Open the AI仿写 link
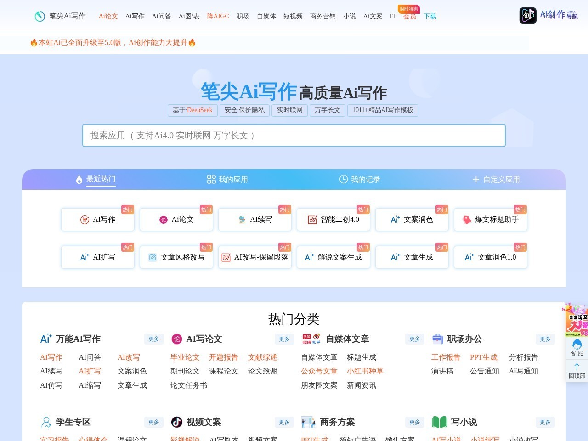 pos(51,385)
